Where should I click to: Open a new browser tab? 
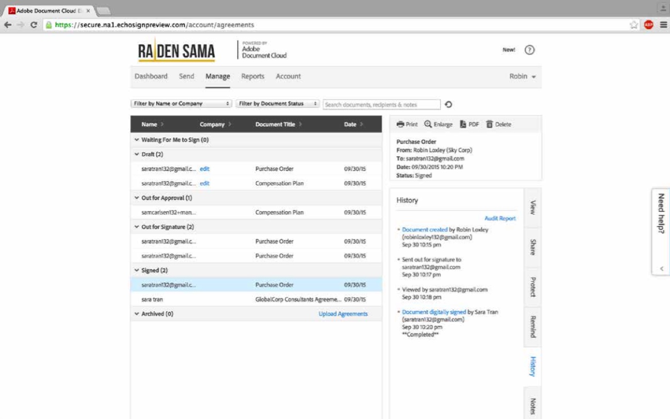104,10
